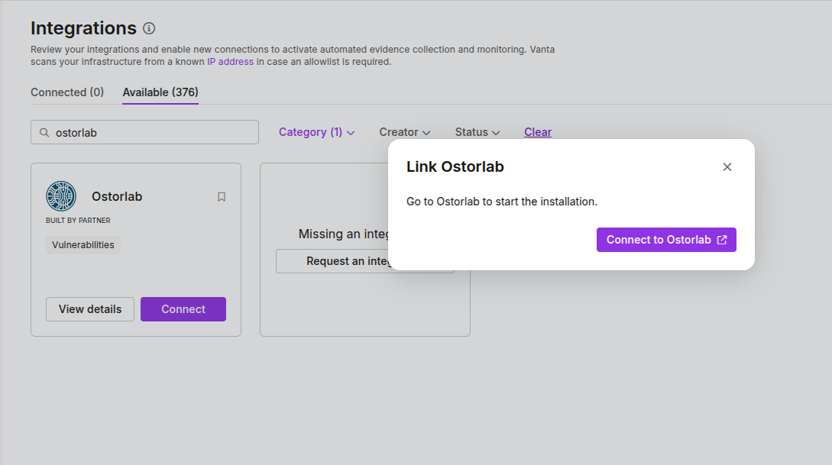
Task: Bookmark the Ostorlab integration card
Action: click(x=222, y=197)
